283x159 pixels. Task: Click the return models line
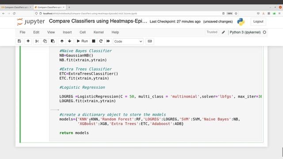pos(74,133)
